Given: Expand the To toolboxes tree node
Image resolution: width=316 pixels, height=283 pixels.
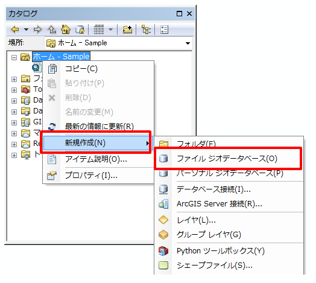Looking at the screenshot, I should pos(14,90).
